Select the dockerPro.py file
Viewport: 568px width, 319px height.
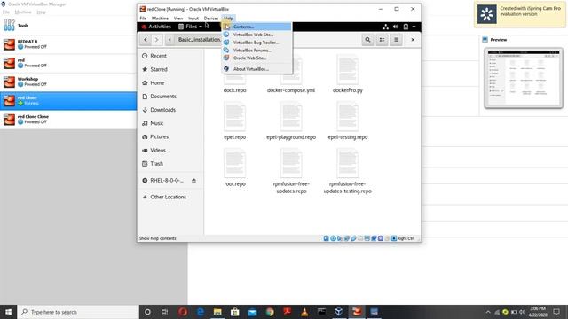click(347, 74)
